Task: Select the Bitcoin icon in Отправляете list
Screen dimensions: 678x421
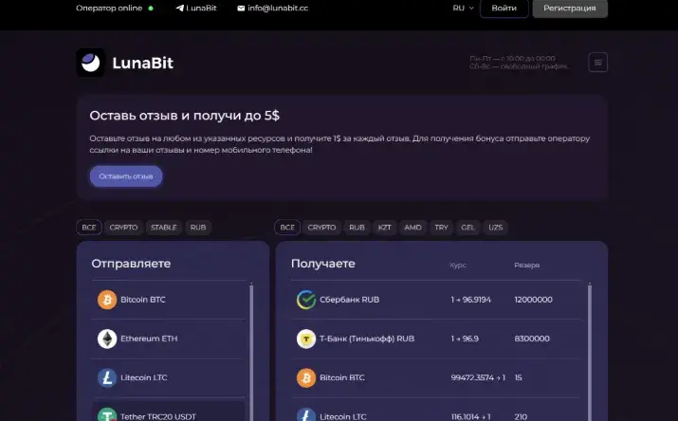Action: pyautogui.click(x=107, y=300)
